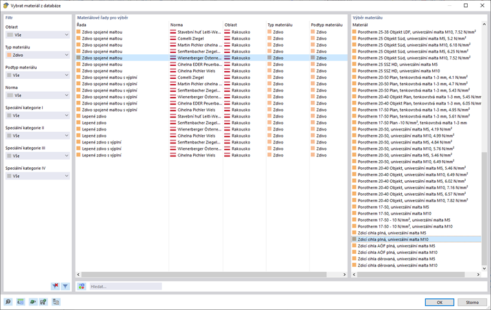Select Porotherm 20-40 Objekt, univerzální malta M10, 7.82

[417, 200]
